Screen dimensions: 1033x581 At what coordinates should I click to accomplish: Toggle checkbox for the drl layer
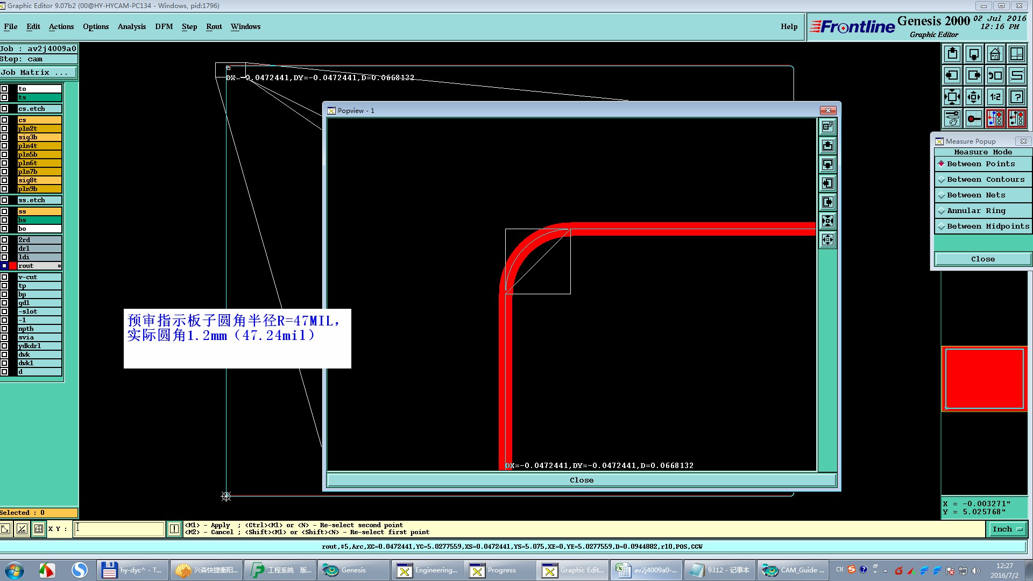point(4,249)
